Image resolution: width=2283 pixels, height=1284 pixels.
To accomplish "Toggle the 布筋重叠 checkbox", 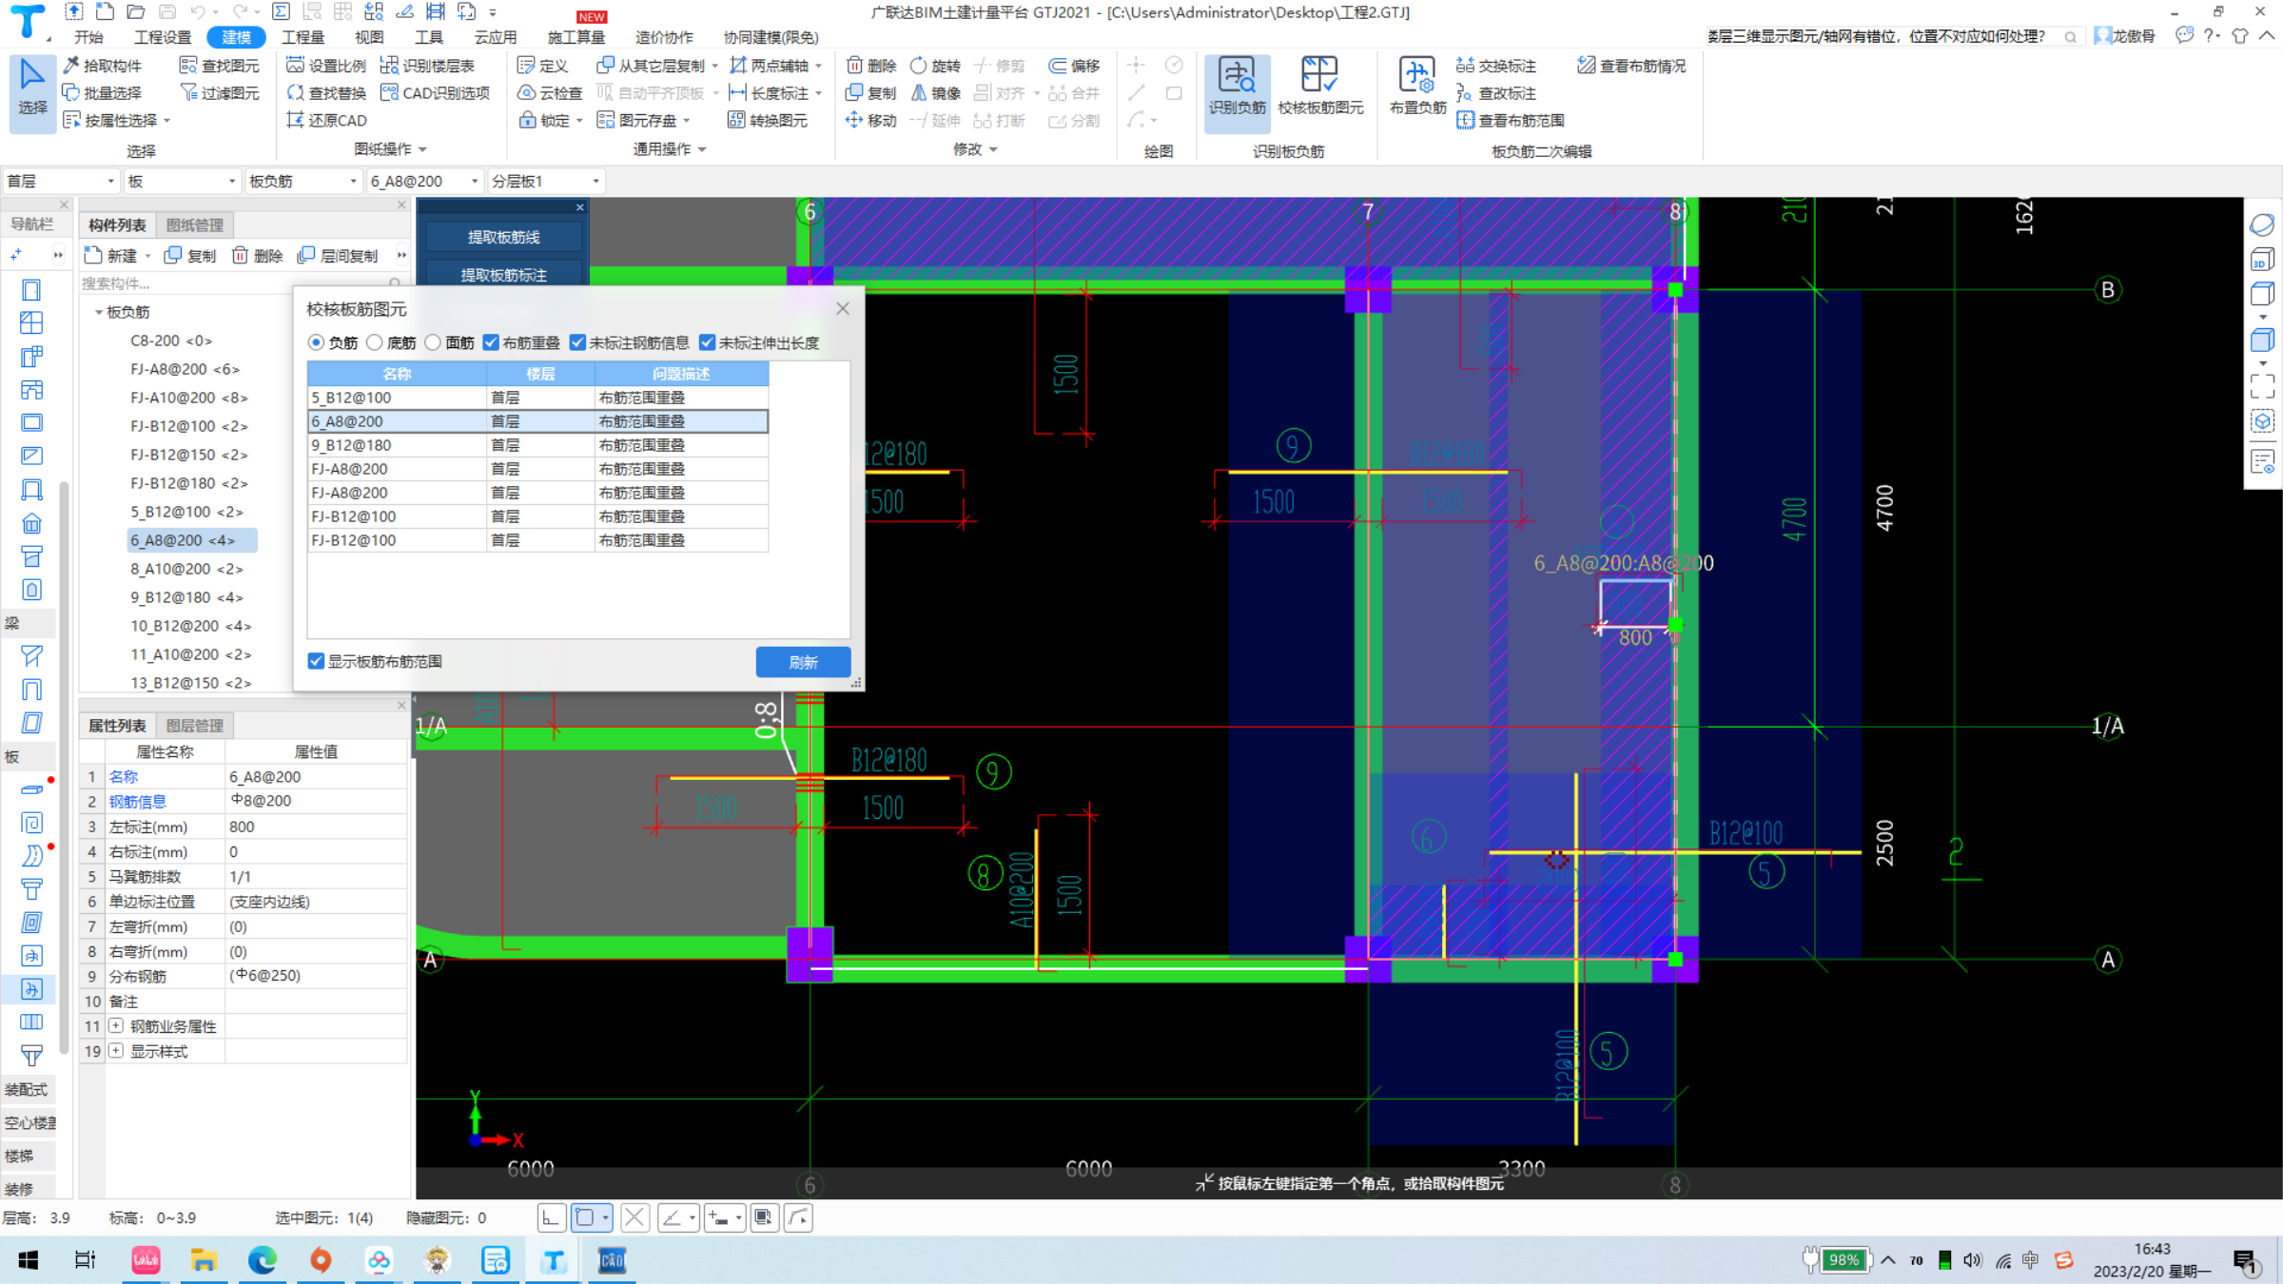I will coord(491,342).
